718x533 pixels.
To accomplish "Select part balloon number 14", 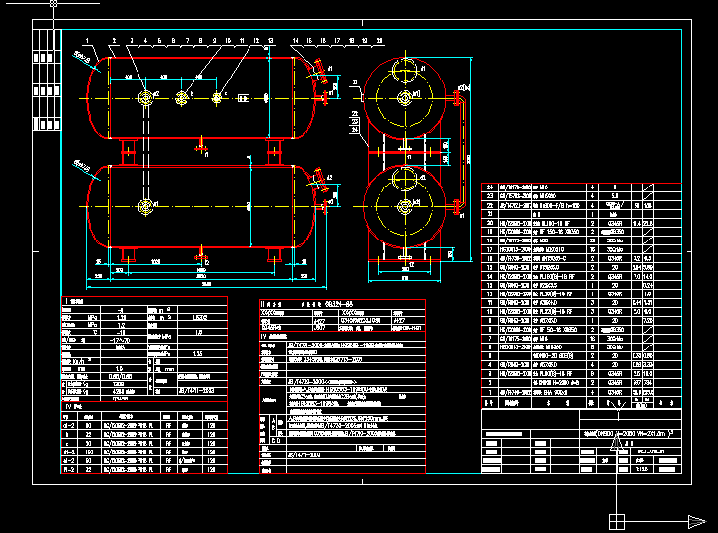I will point(296,41).
